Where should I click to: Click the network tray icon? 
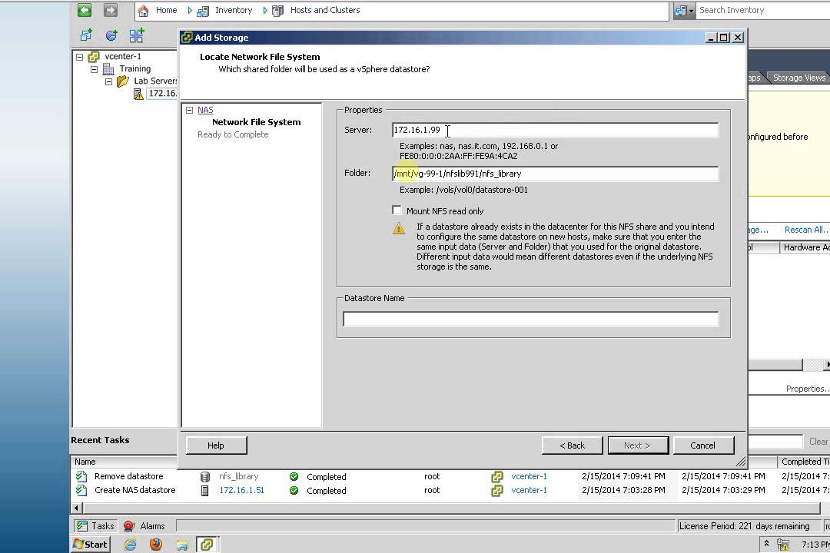(783, 544)
